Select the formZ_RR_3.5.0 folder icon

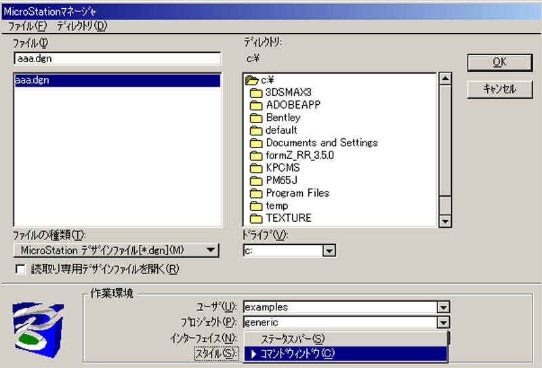(x=256, y=156)
